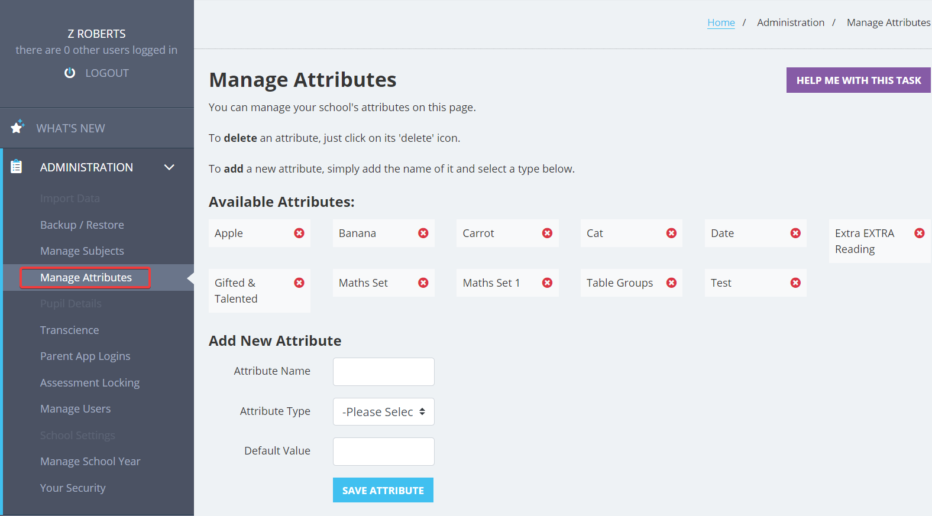932x516 pixels.
Task: Go to Parent App Logins
Action: coord(85,356)
